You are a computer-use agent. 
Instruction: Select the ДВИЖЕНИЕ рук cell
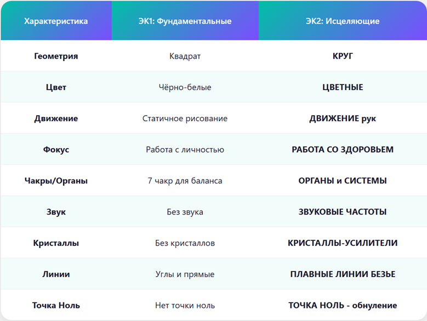(343, 119)
